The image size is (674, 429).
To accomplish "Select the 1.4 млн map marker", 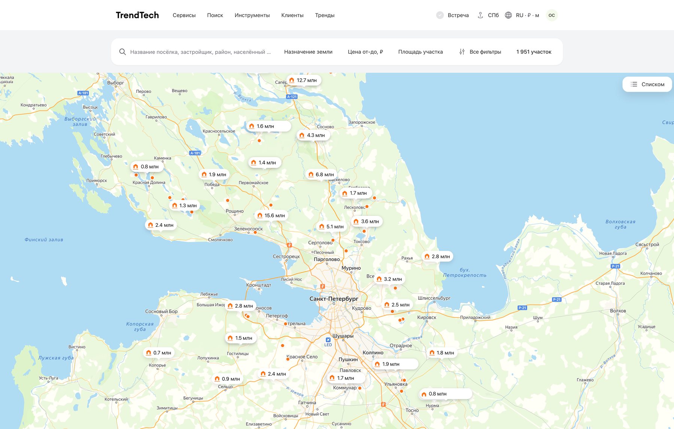I will [264, 163].
